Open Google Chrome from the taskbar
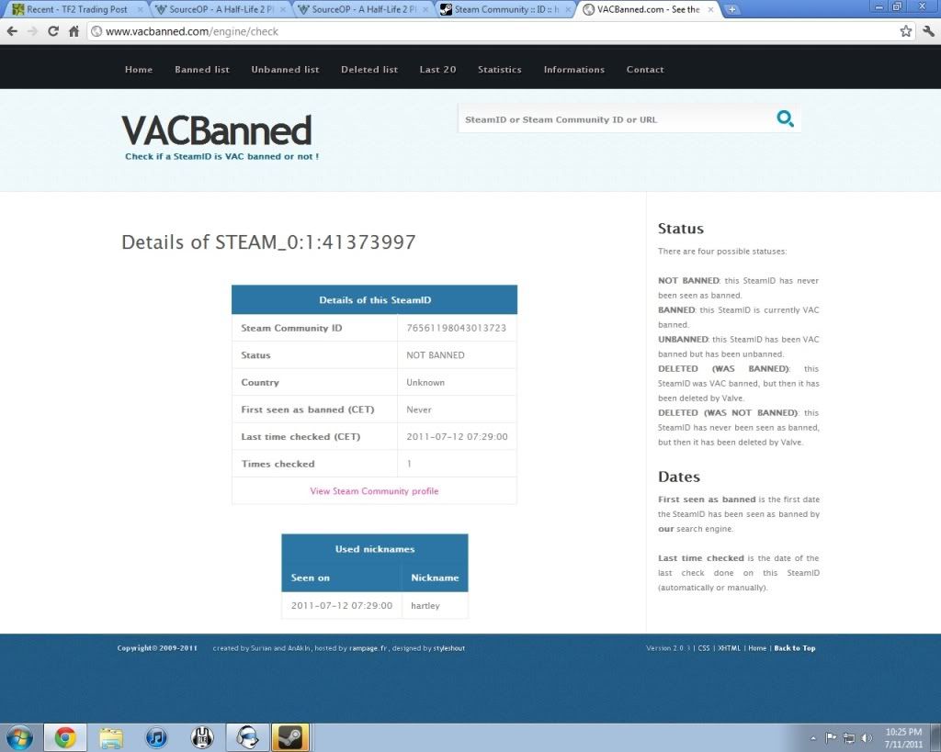The width and height of the screenshot is (941, 752). [x=65, y=737]
